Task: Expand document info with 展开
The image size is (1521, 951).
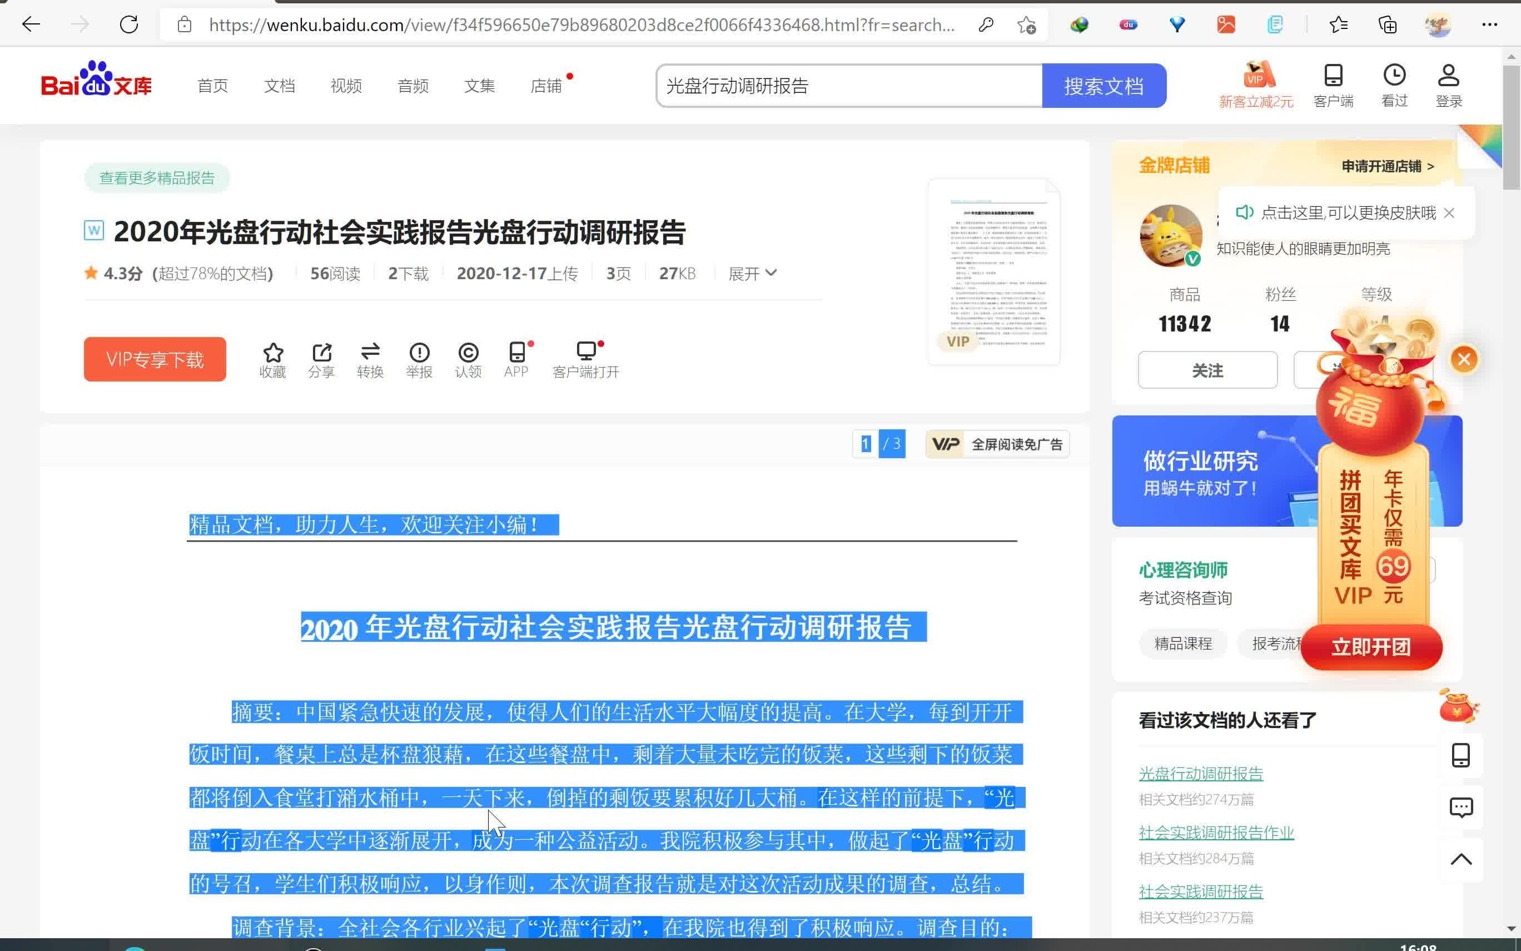Action: click(752, 273)
